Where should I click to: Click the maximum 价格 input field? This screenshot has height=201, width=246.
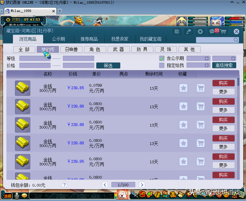point(79,65)
